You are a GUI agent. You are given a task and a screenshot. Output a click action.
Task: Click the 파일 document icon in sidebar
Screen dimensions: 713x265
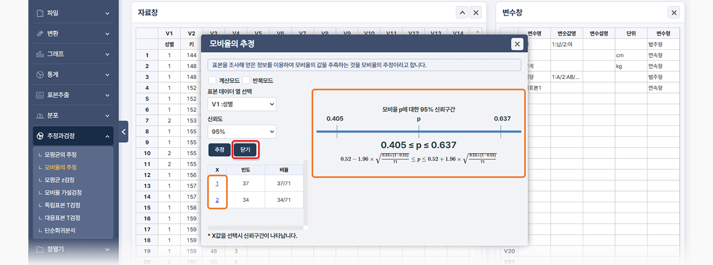(39, 13)
